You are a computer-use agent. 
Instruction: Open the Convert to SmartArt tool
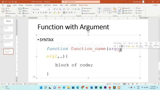pyautogui.click(x=88, y=13)
